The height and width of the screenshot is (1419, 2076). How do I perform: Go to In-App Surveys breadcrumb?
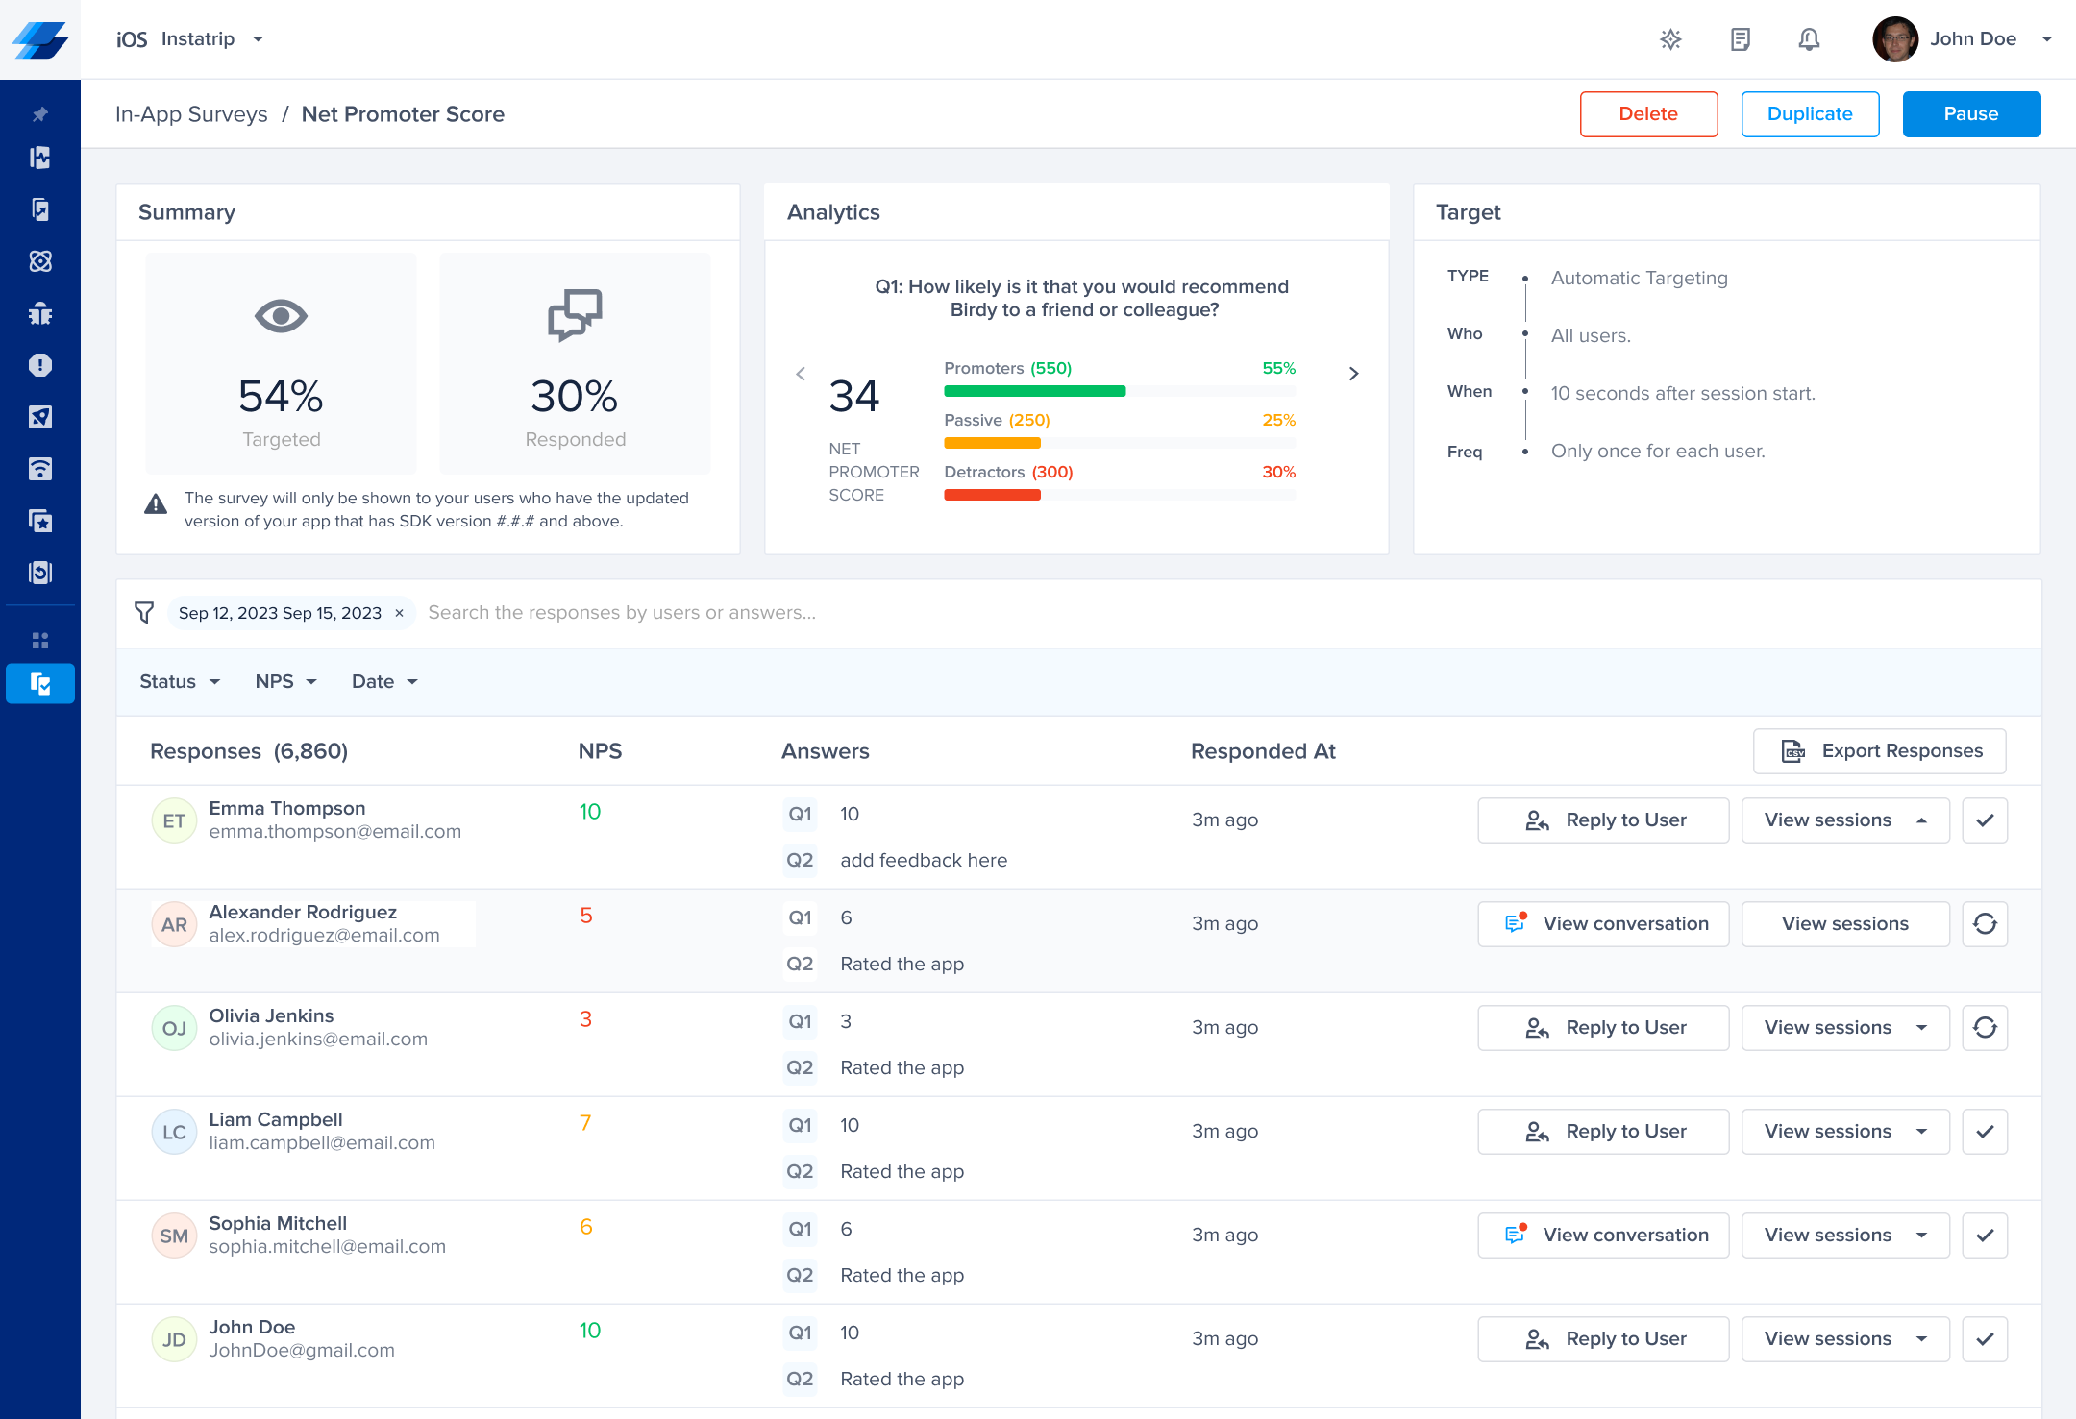click(191, 114)
